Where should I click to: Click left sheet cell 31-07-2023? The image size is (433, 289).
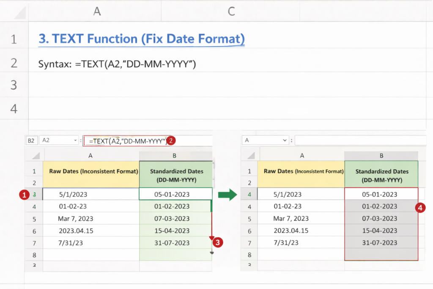tap(175, 242)
